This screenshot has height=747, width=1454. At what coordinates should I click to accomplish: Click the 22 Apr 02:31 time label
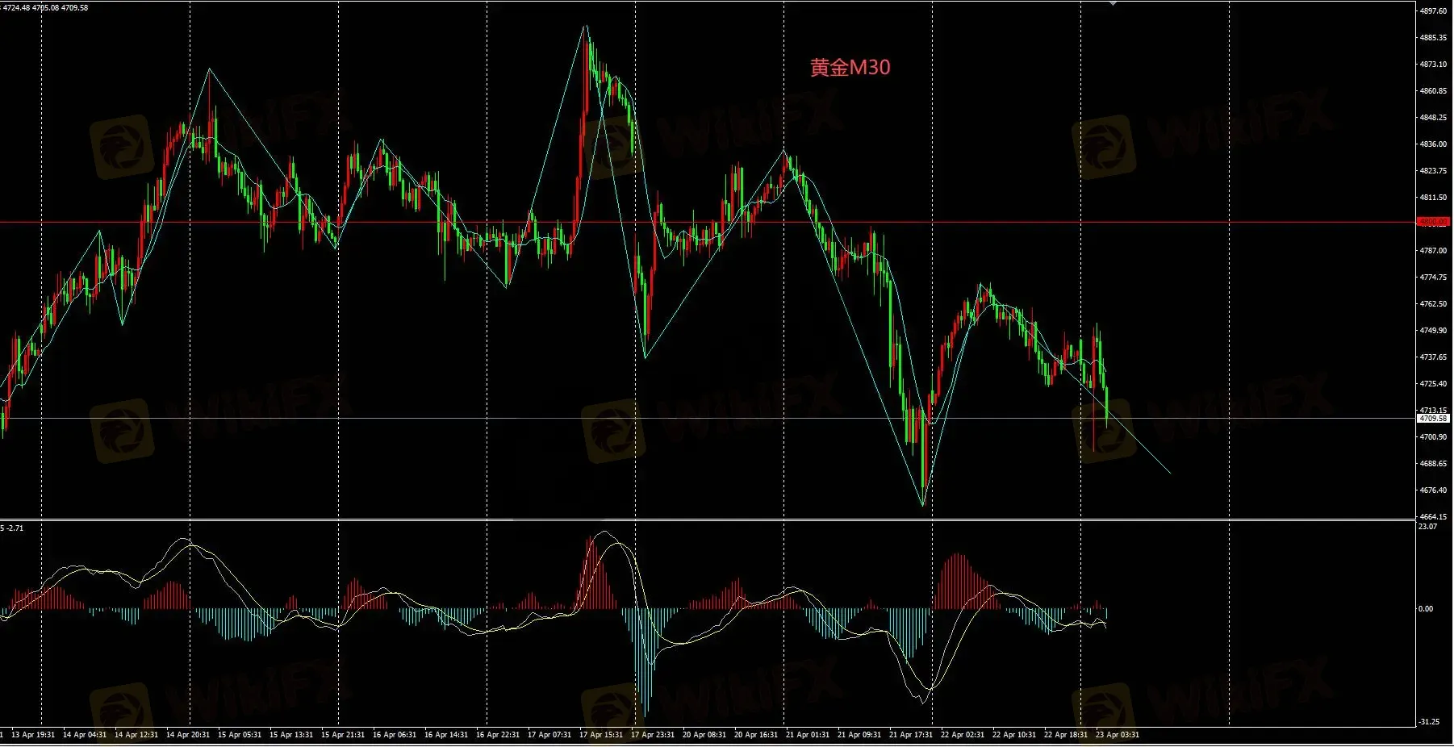pos(963,735)
